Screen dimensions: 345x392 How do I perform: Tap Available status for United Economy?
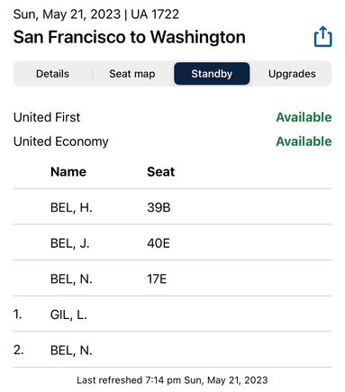pyautogui.click(x=304, y=141)
